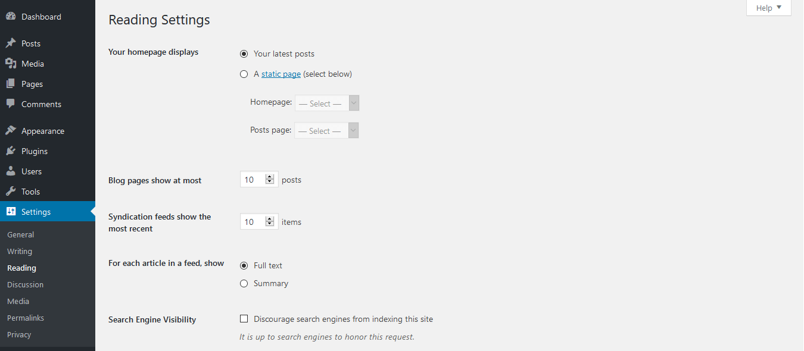Click the Users person icon
The width and height of the screenshot is (804, 351).
coord(11,171)
